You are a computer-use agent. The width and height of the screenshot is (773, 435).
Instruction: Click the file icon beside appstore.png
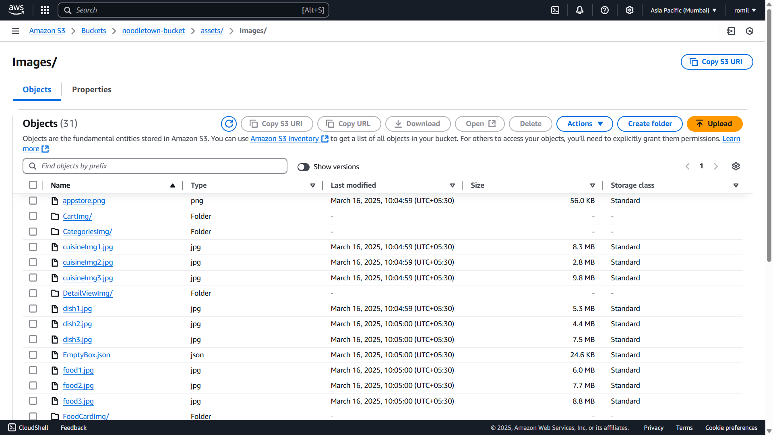55,201
